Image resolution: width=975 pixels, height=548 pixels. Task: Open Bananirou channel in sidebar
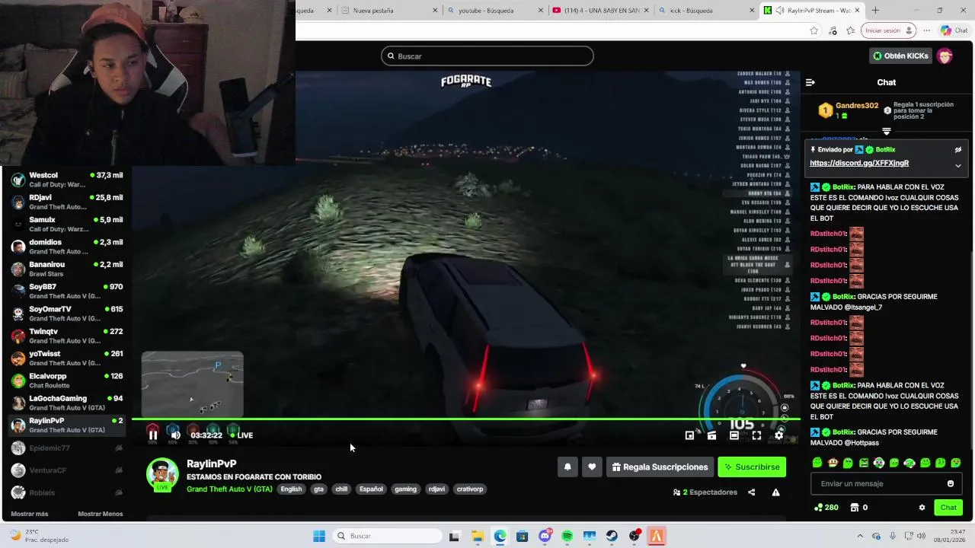pos(66,269)
